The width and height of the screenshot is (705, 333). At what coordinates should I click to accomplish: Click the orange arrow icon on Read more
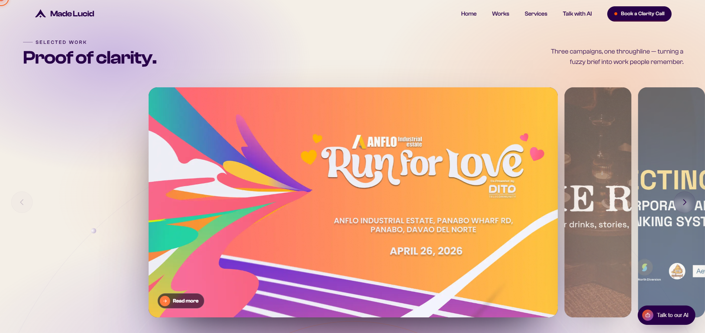165,301
